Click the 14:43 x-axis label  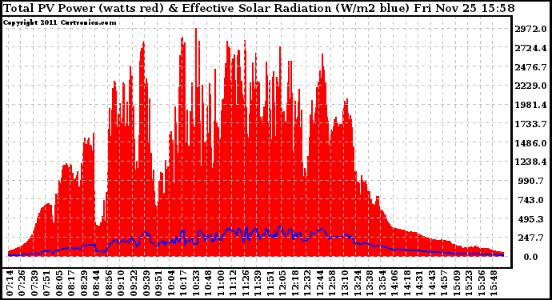pos(432,282)
